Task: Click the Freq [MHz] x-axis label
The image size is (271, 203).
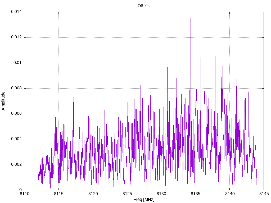Action: click(144, 200)
